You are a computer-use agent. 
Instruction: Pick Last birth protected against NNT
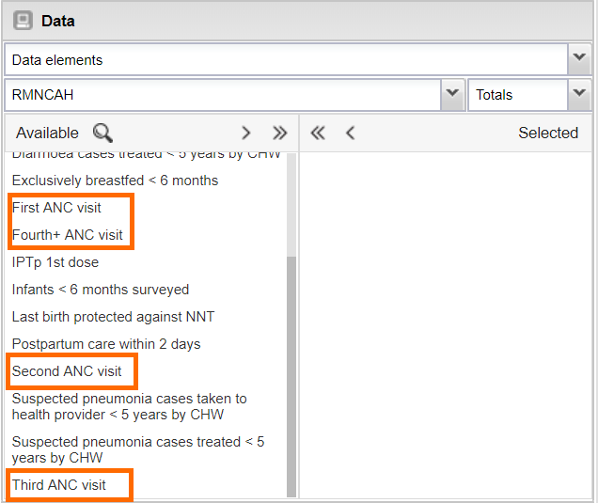tap(113, 317)
